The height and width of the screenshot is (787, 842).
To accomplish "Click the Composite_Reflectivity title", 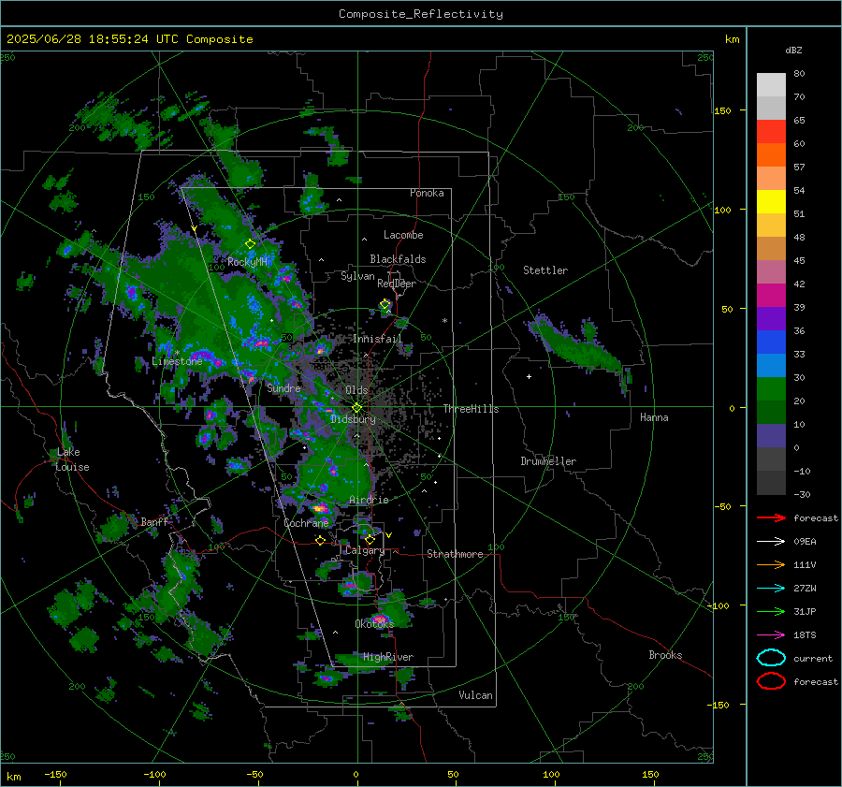I will 421,14.
